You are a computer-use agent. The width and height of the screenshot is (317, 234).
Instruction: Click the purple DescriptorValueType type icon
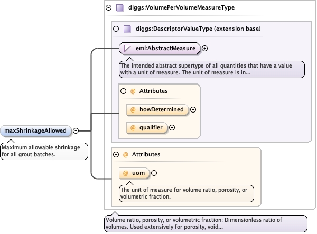point(127,29)
